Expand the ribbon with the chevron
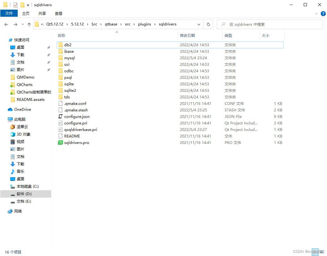 (x=316, y=14)
